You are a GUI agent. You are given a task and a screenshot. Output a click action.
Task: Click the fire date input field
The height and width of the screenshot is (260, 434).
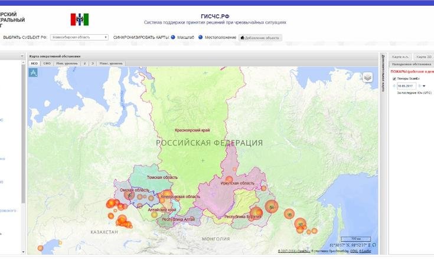[406, 85]
